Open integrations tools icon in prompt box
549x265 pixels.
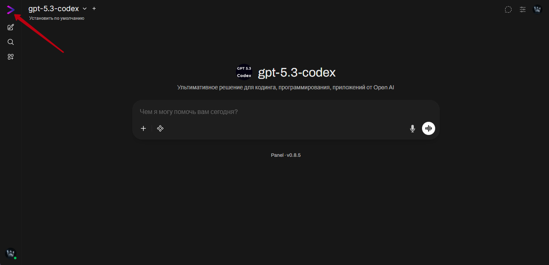point(160,128)
